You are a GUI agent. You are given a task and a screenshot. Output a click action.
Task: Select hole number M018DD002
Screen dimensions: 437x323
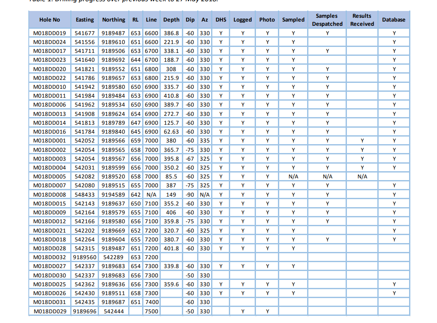[49, 150]
